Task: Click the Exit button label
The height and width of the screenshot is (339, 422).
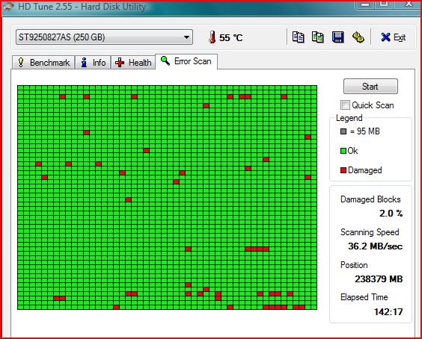Action: pos(400,37)
